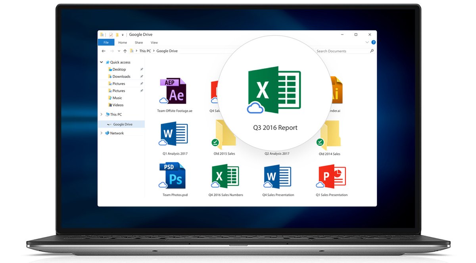Expand the ribbon with the chevron

click(x=367, y=42)
